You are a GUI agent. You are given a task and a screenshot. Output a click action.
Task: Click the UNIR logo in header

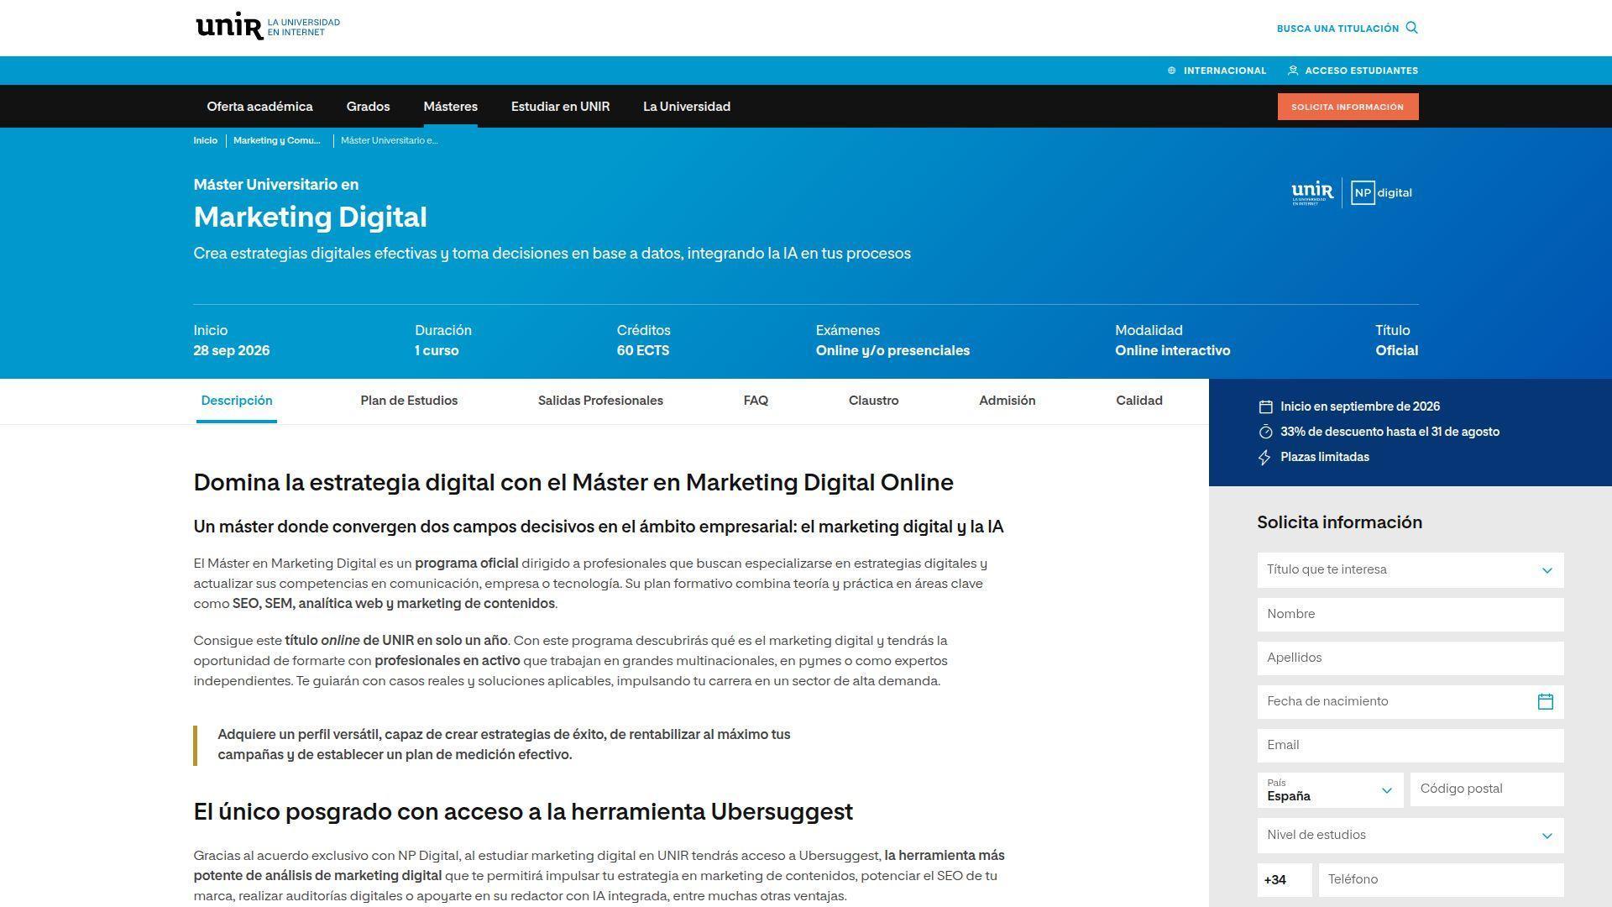point(267,26)
